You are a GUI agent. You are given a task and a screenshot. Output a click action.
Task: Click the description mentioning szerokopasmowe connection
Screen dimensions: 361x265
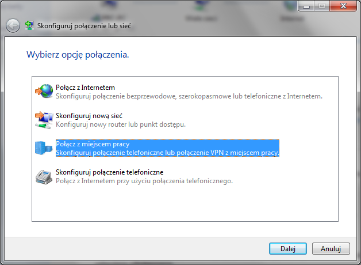[x=189, y=96]
